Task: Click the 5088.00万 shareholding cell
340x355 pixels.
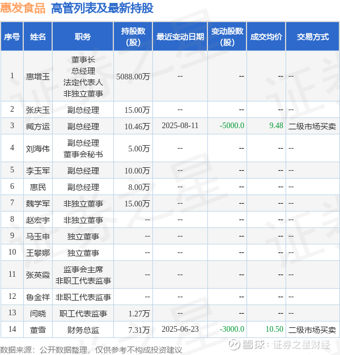Action: coord(133,77)
